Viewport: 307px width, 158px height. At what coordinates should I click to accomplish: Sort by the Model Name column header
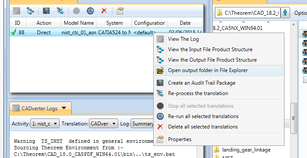click(x=79, y=23)
